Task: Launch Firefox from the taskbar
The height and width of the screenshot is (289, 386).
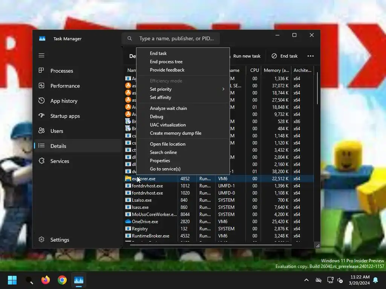Action: 46,280
